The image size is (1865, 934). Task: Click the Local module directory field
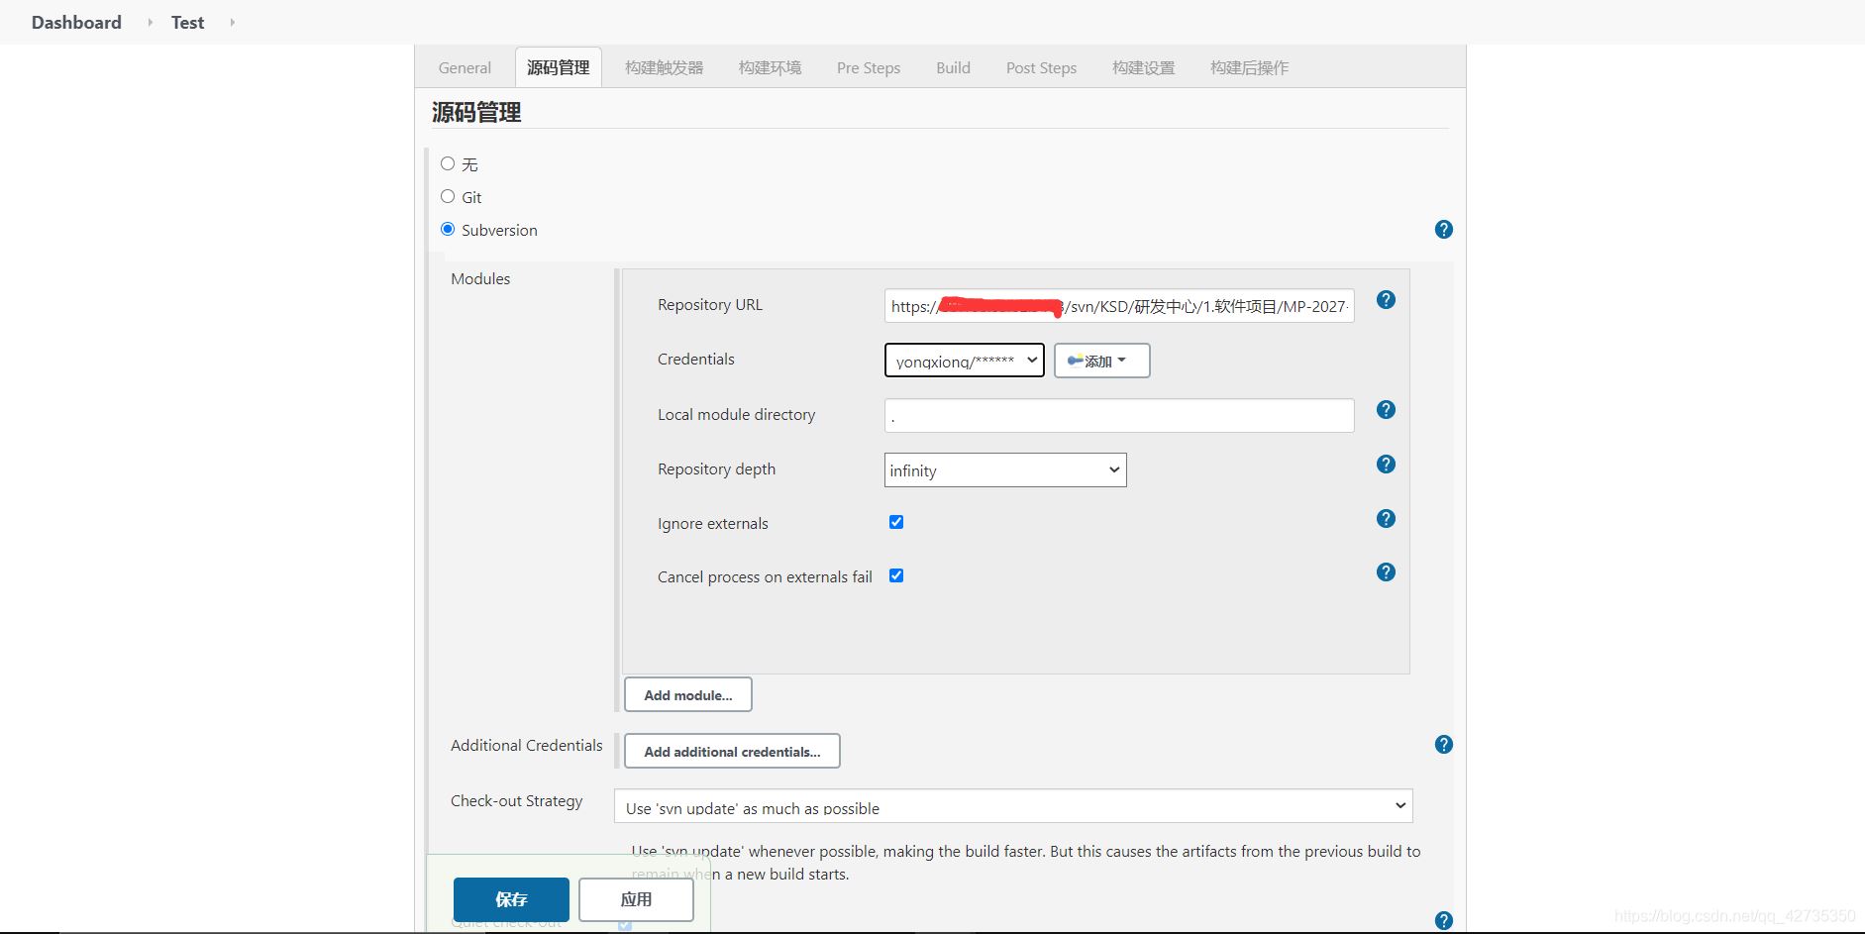pos(1119,415)
